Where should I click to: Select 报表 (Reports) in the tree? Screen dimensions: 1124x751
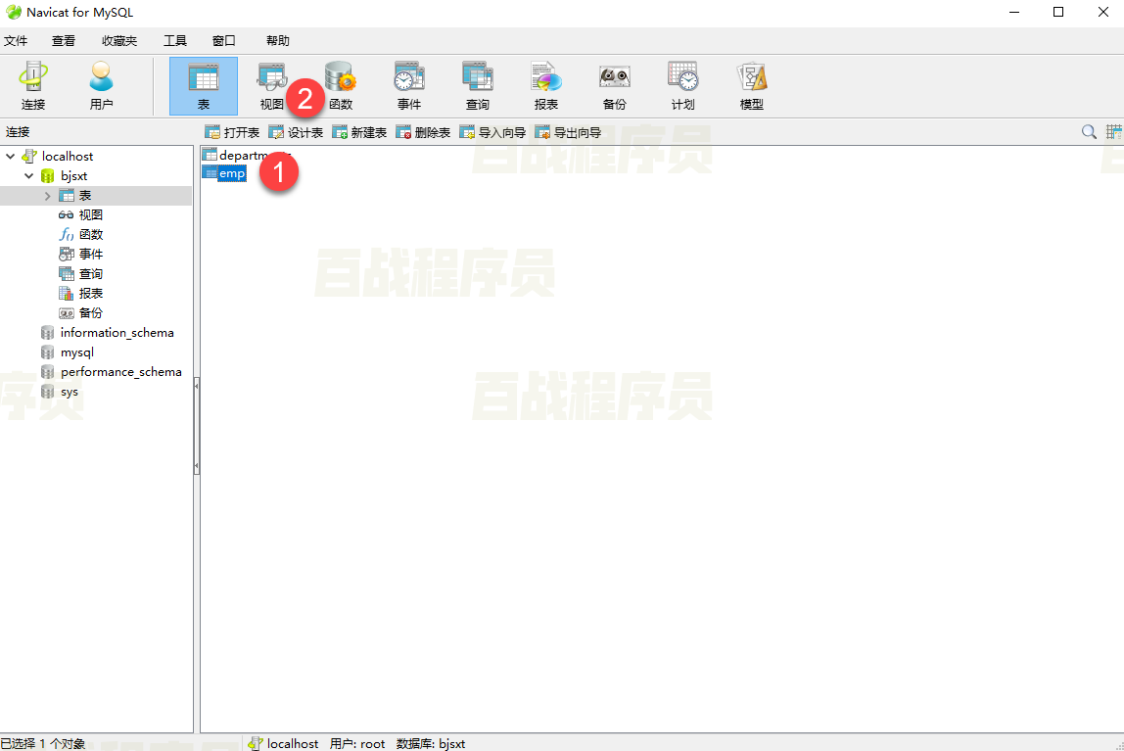pyautogui.click(x=90, y=293)
